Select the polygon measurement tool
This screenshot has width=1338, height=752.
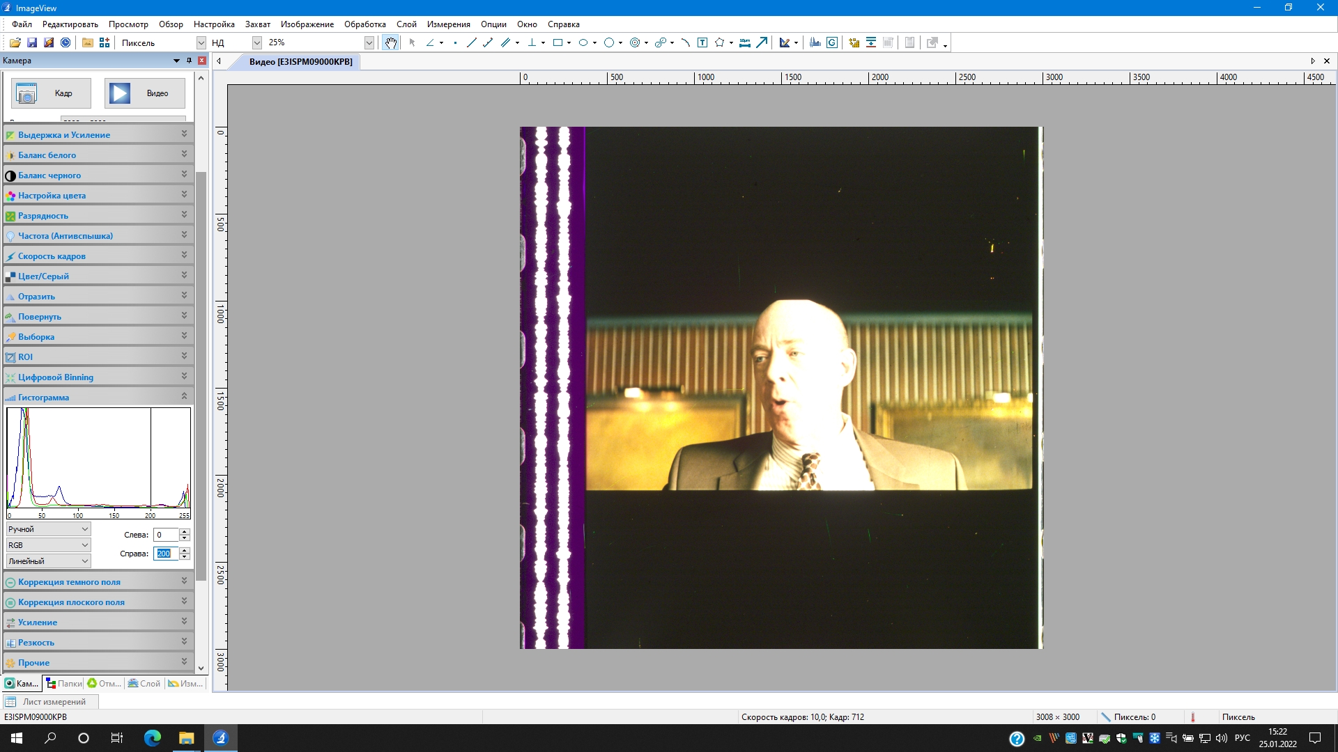[719, 43]
